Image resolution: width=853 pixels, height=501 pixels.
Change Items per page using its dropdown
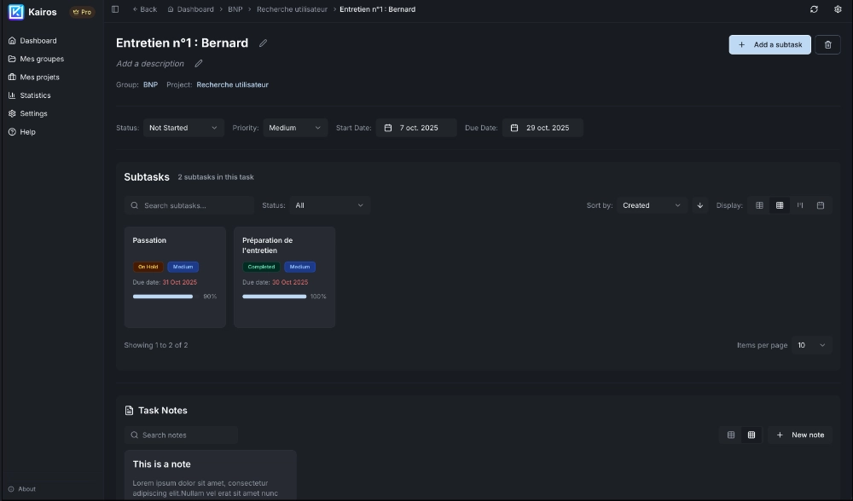[809, 345]
